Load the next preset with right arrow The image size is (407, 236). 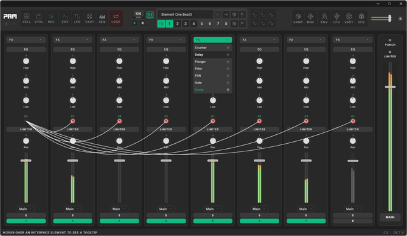click(x=226, y=15)
